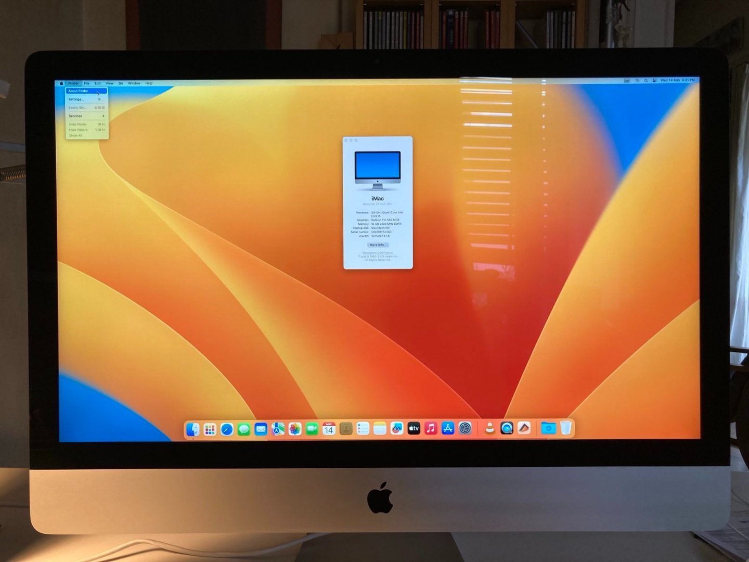Image resolution: width=749 pixels, height=562 pixels.
Task: Open Launchpad in the Dock
Action: click(210, 429)
